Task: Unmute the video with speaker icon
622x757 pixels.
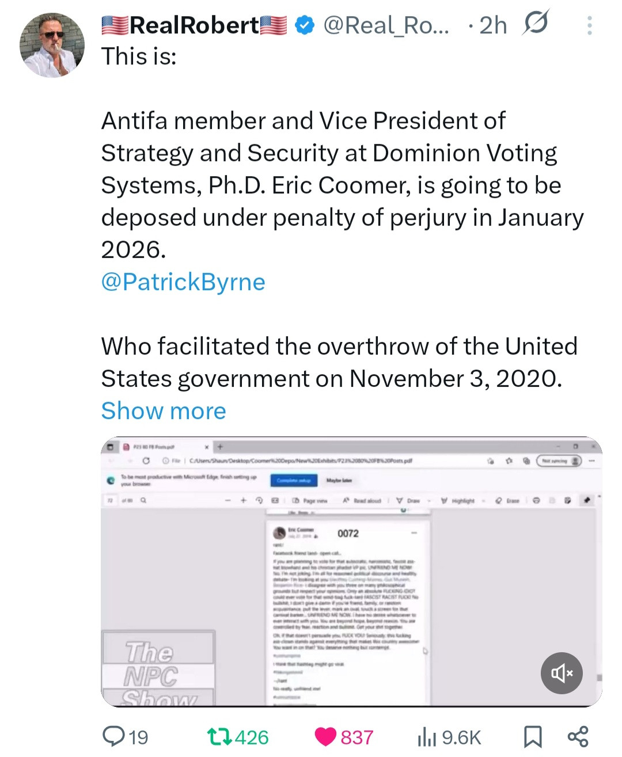Action: pyautogui.click(x=562, y=673)
